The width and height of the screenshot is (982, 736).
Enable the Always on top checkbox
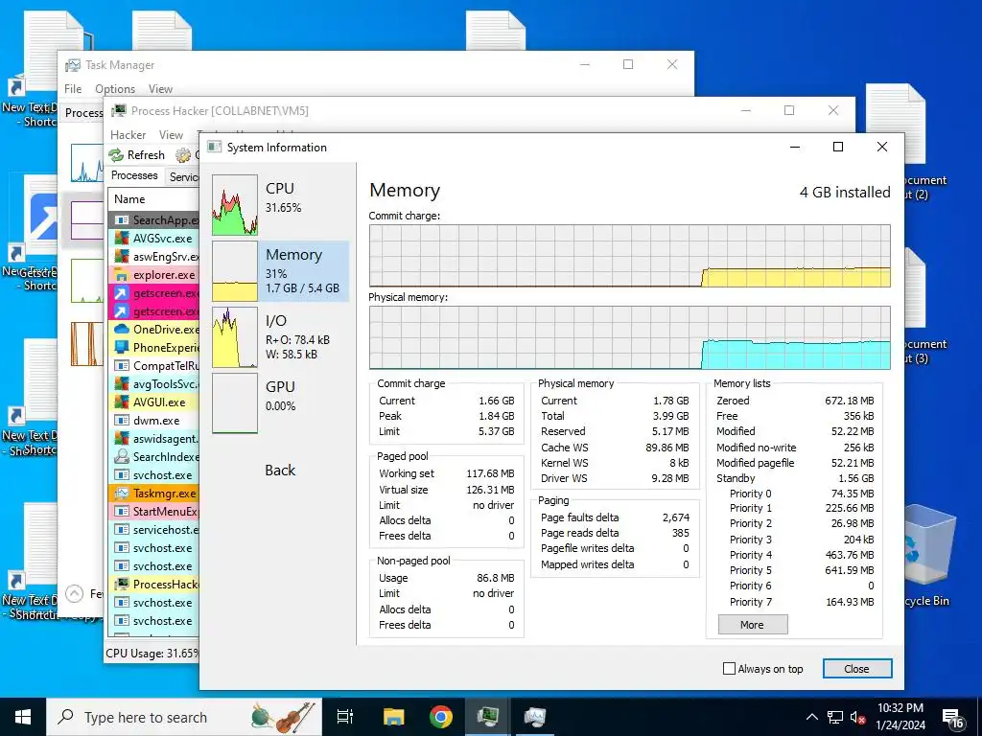pyautogui.click(x=729, y=668)
